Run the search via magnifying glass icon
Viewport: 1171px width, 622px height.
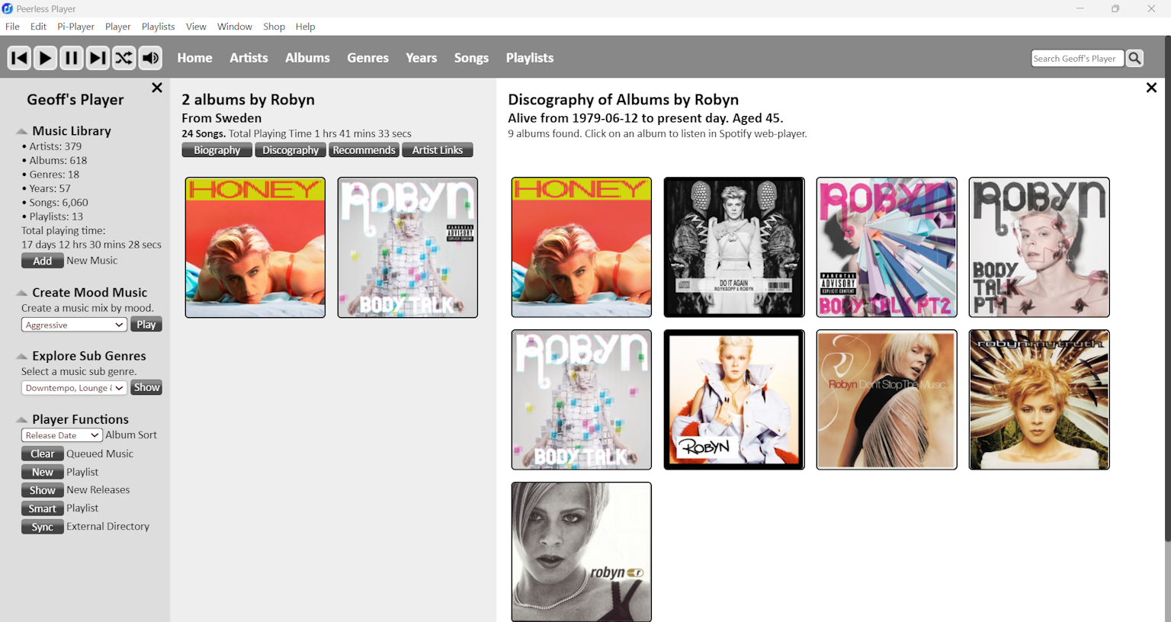pyautogui.click(x=1135, y=58)
